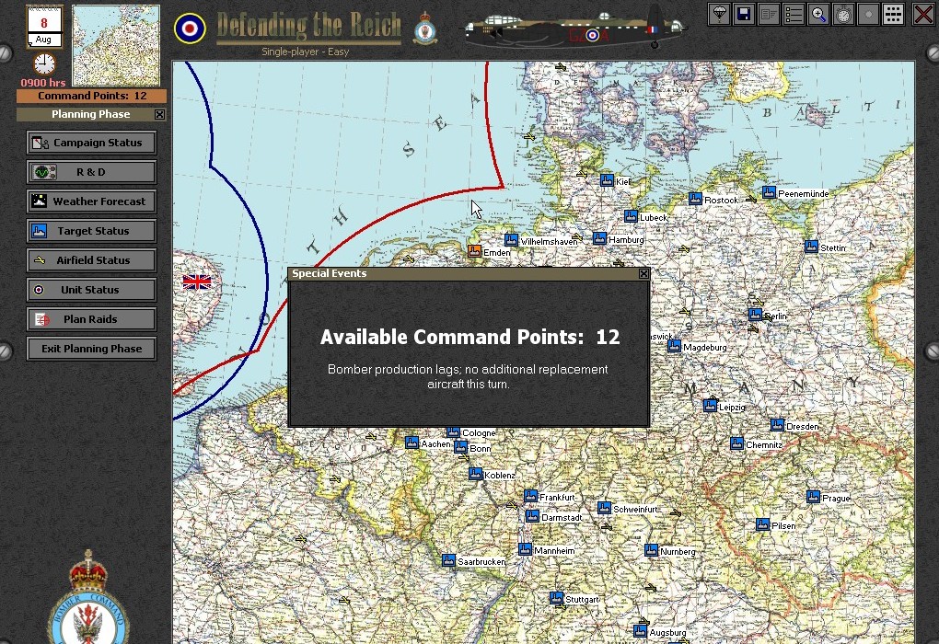Screen dimensions: 939x644
Task: Click the RAF roundel emblem
Action: (x=190, y=29)
